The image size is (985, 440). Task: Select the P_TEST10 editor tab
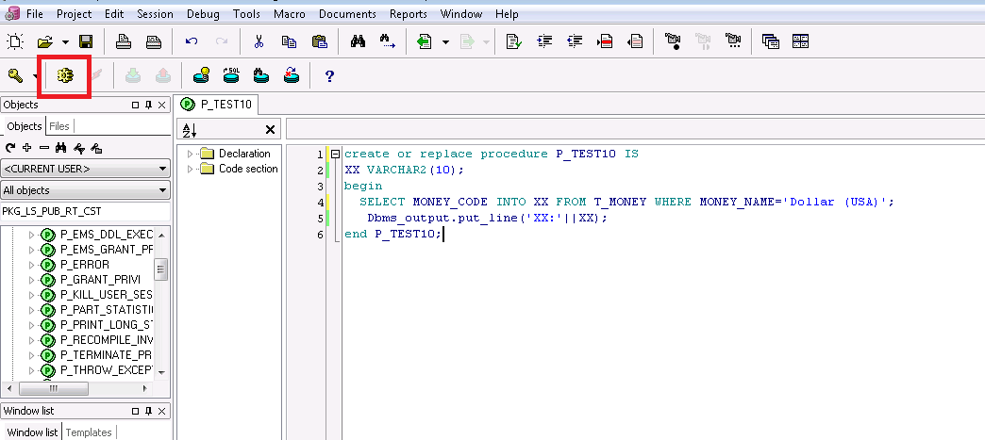(217, 105)
